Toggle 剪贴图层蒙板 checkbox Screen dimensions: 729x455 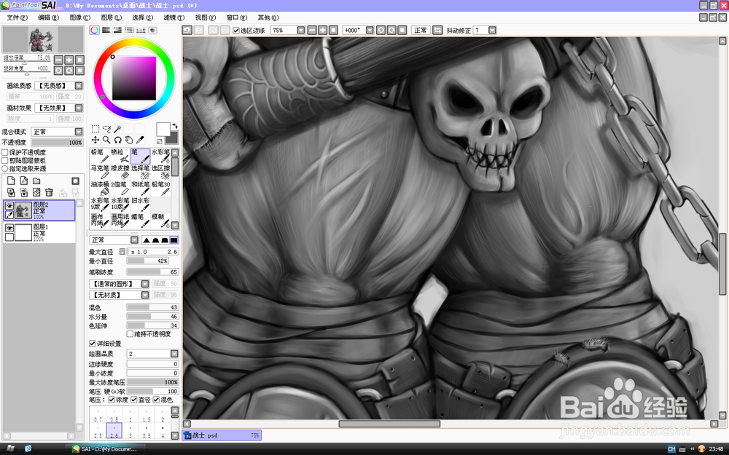pos(5,161)
